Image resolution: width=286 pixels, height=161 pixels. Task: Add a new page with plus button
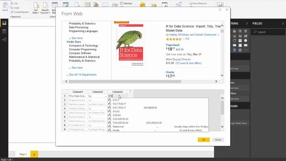pyautogui.click(x=34, y=154)
